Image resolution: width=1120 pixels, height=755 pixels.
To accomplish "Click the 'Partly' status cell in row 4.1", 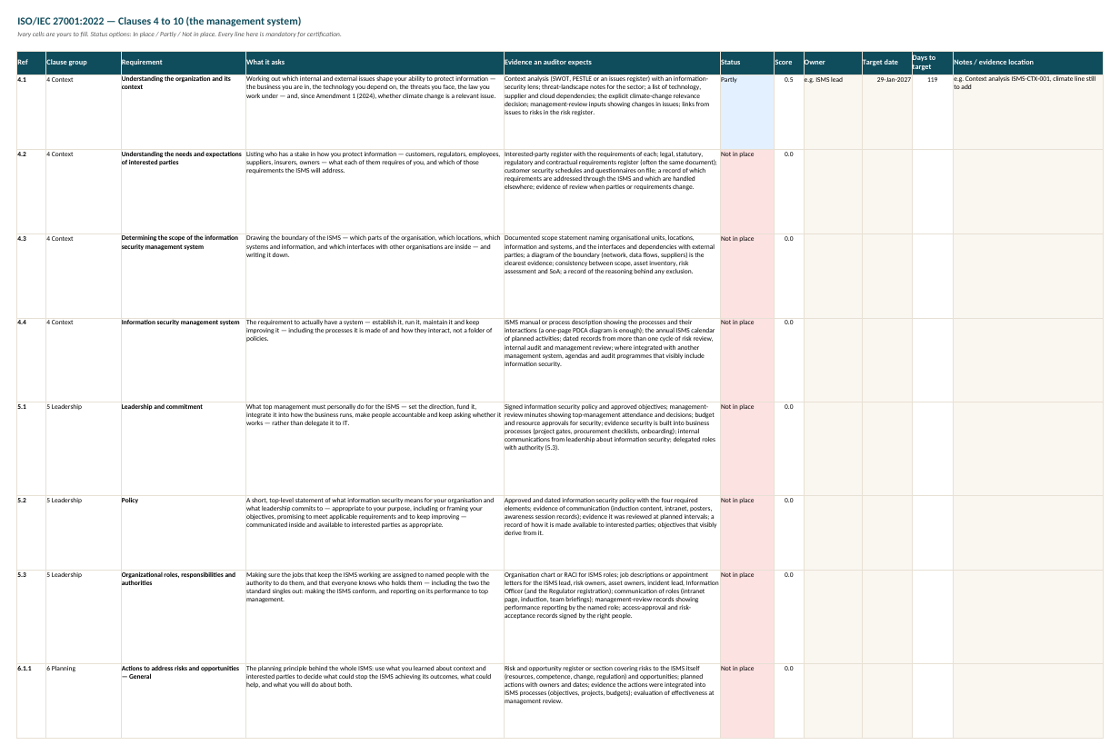I will coord(746,111).
